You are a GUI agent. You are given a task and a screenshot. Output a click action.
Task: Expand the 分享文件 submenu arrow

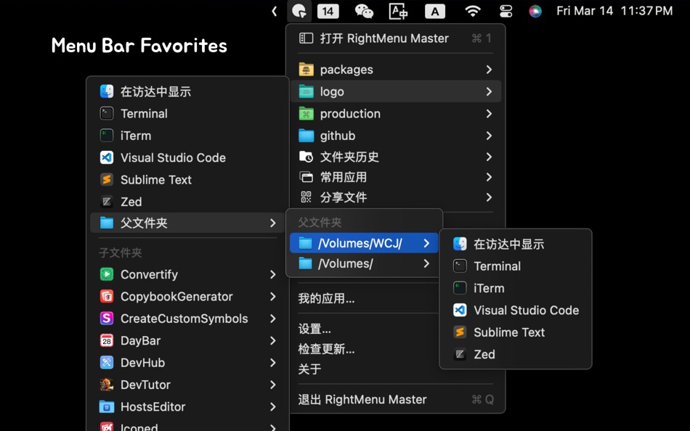click(x=489, y=197)
